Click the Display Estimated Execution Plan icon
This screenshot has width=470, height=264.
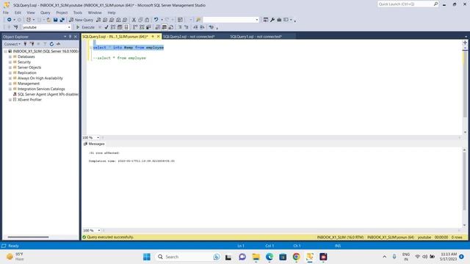(113, 27)
